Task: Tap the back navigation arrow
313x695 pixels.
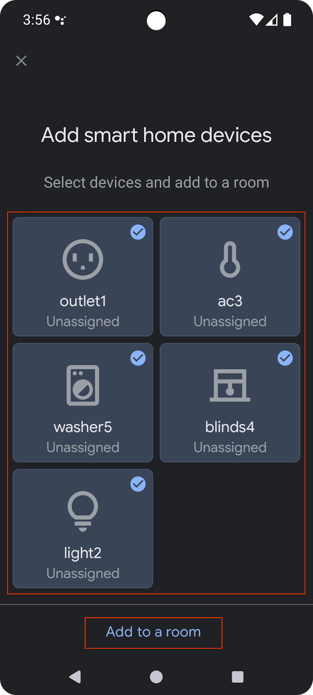Action: (76, 676)
